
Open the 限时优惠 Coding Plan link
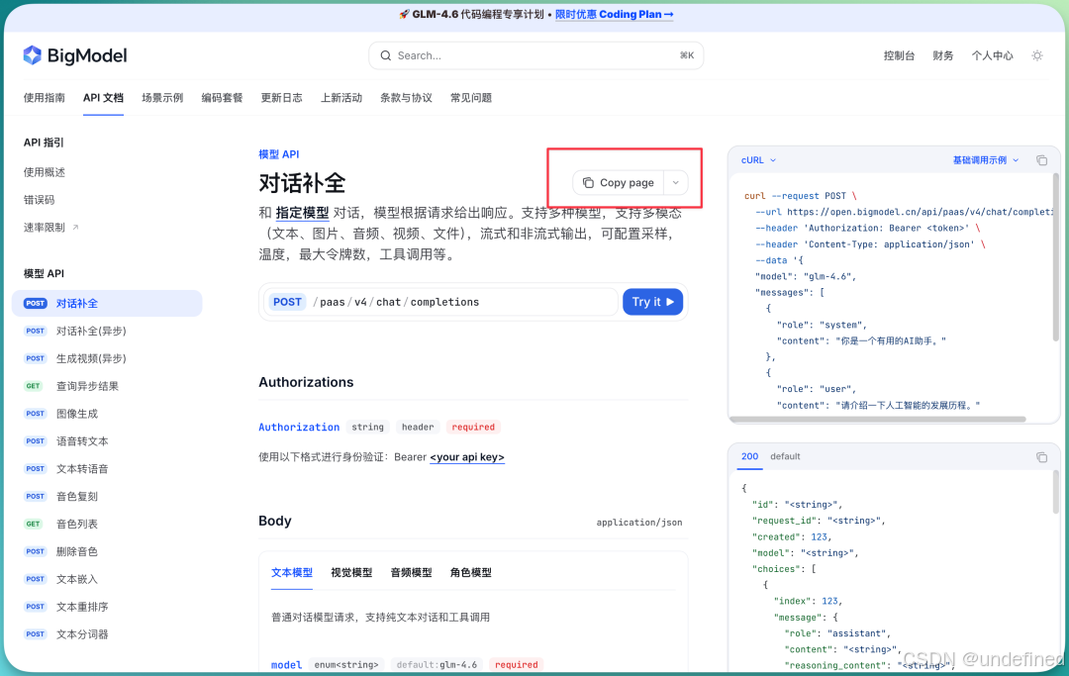click(x=615, y=14)
